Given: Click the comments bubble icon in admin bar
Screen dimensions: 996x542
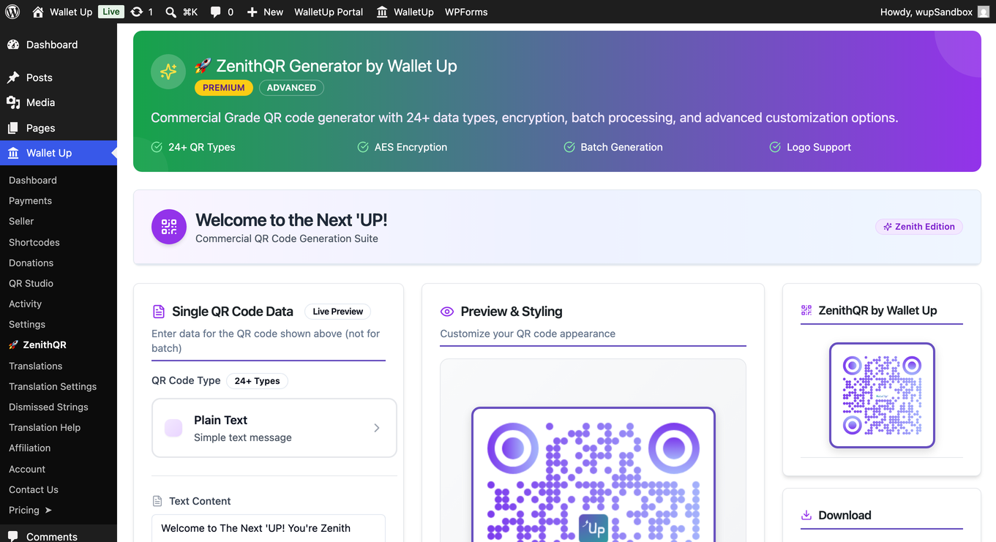Looking at the screenshot, I should coord(215,12).
